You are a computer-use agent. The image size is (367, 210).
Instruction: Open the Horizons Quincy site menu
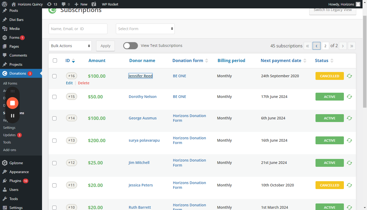27,4
